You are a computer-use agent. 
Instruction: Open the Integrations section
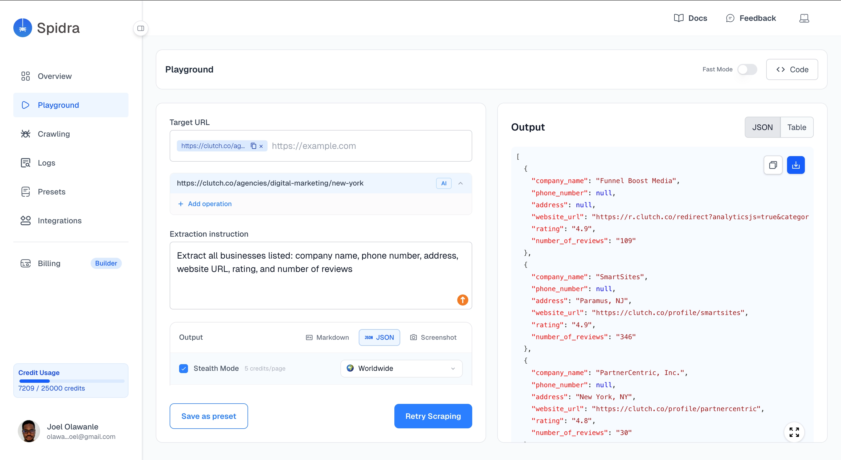tap(60, 220)
